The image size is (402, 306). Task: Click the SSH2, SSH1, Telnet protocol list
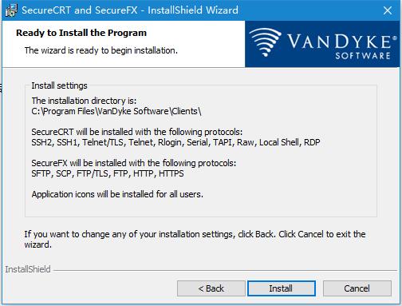tap(175, 142)
